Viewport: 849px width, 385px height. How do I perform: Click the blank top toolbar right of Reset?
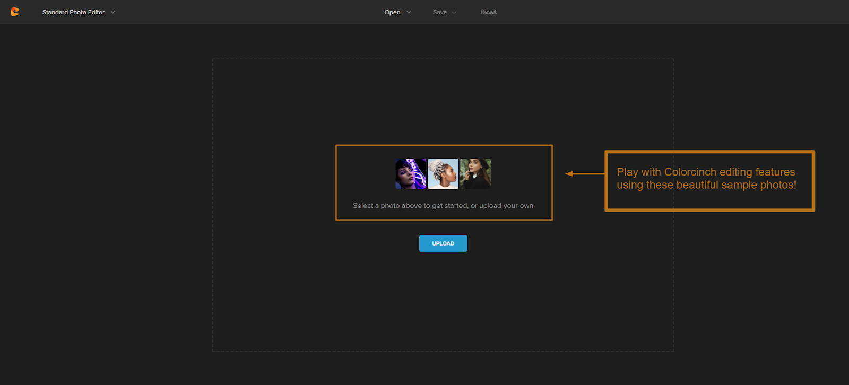pyautogui.click(x=663, y=12)
